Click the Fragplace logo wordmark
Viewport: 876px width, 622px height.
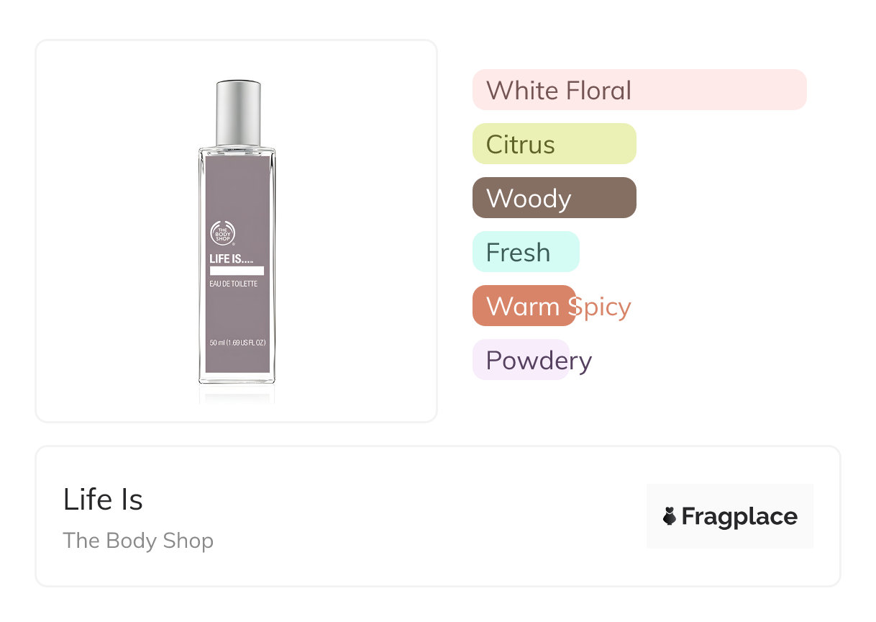(x=739, y=516)
